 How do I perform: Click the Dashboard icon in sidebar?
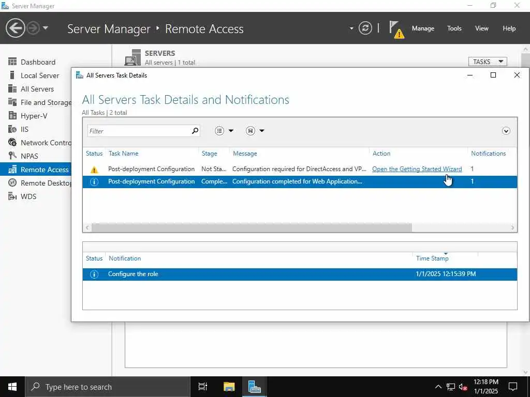(12, 62)
